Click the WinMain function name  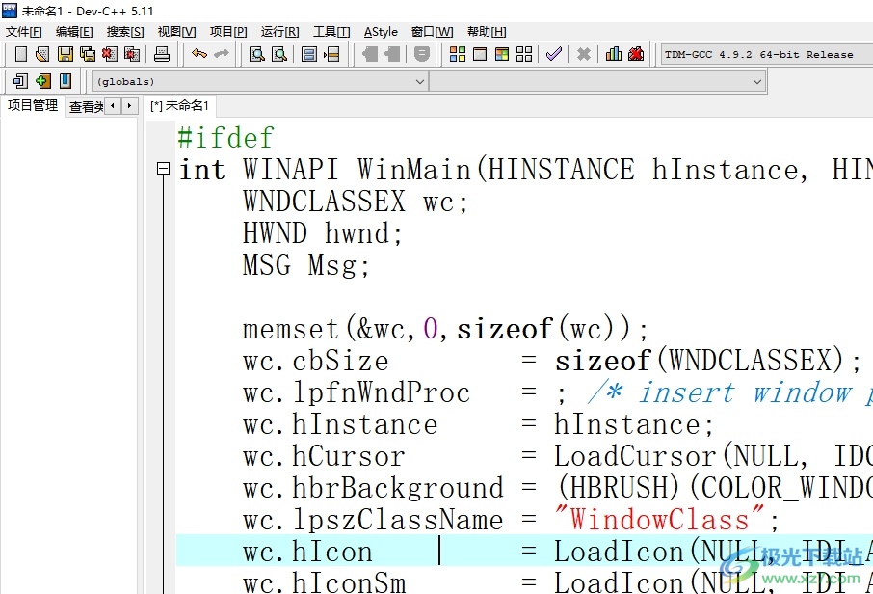[x=413, y=170]
